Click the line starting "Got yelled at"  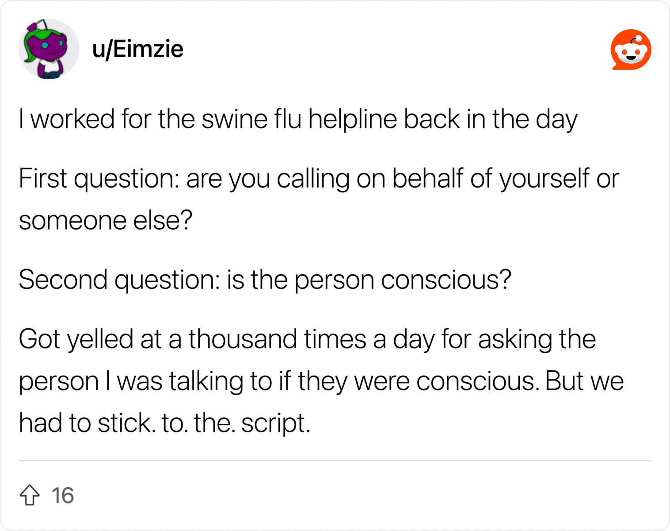(307, 339)
